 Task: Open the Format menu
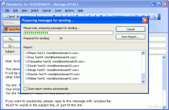47,10
